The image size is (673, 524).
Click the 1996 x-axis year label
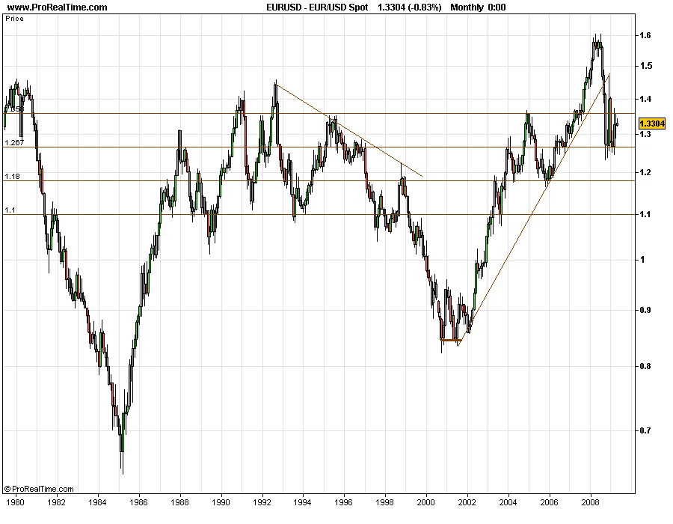tap(344, 502)
